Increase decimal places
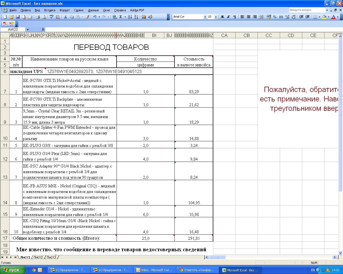 [287, 17]
